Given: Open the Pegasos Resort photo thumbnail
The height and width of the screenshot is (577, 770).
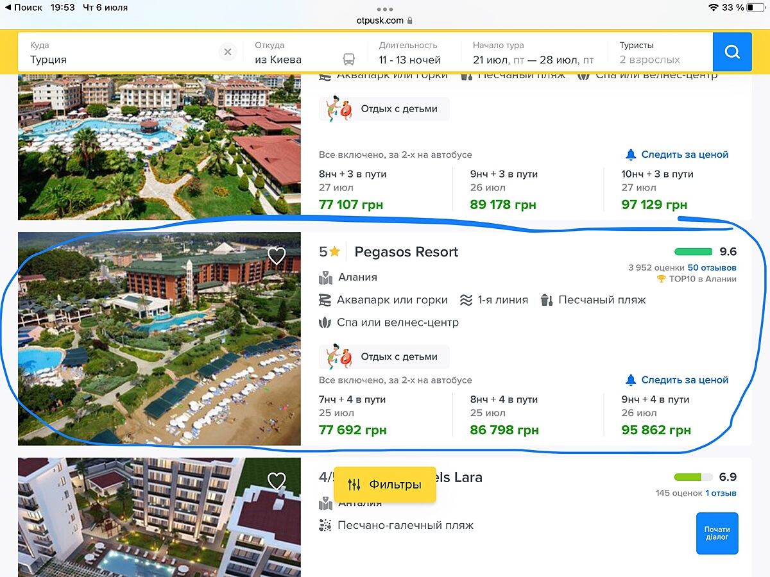Looking at the screenshot, I should pos(159,339).
